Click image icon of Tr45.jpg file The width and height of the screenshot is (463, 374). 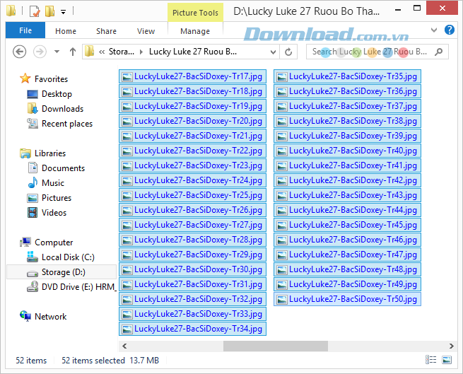[282, 226]
